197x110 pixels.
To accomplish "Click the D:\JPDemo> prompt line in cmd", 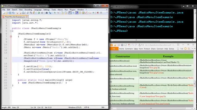I will [x=119, y=31].
